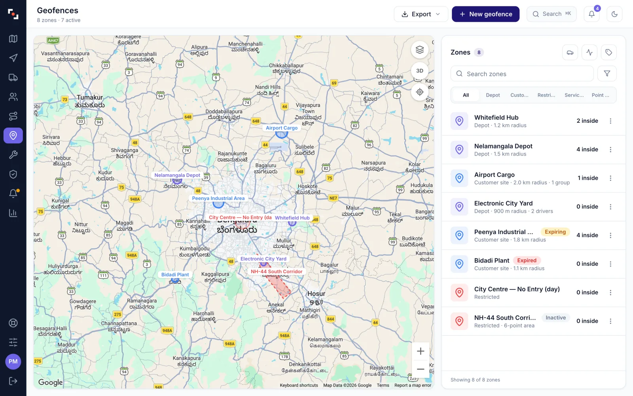
Task: Open more options for Airport Cargo
Action: coord(610,178)
